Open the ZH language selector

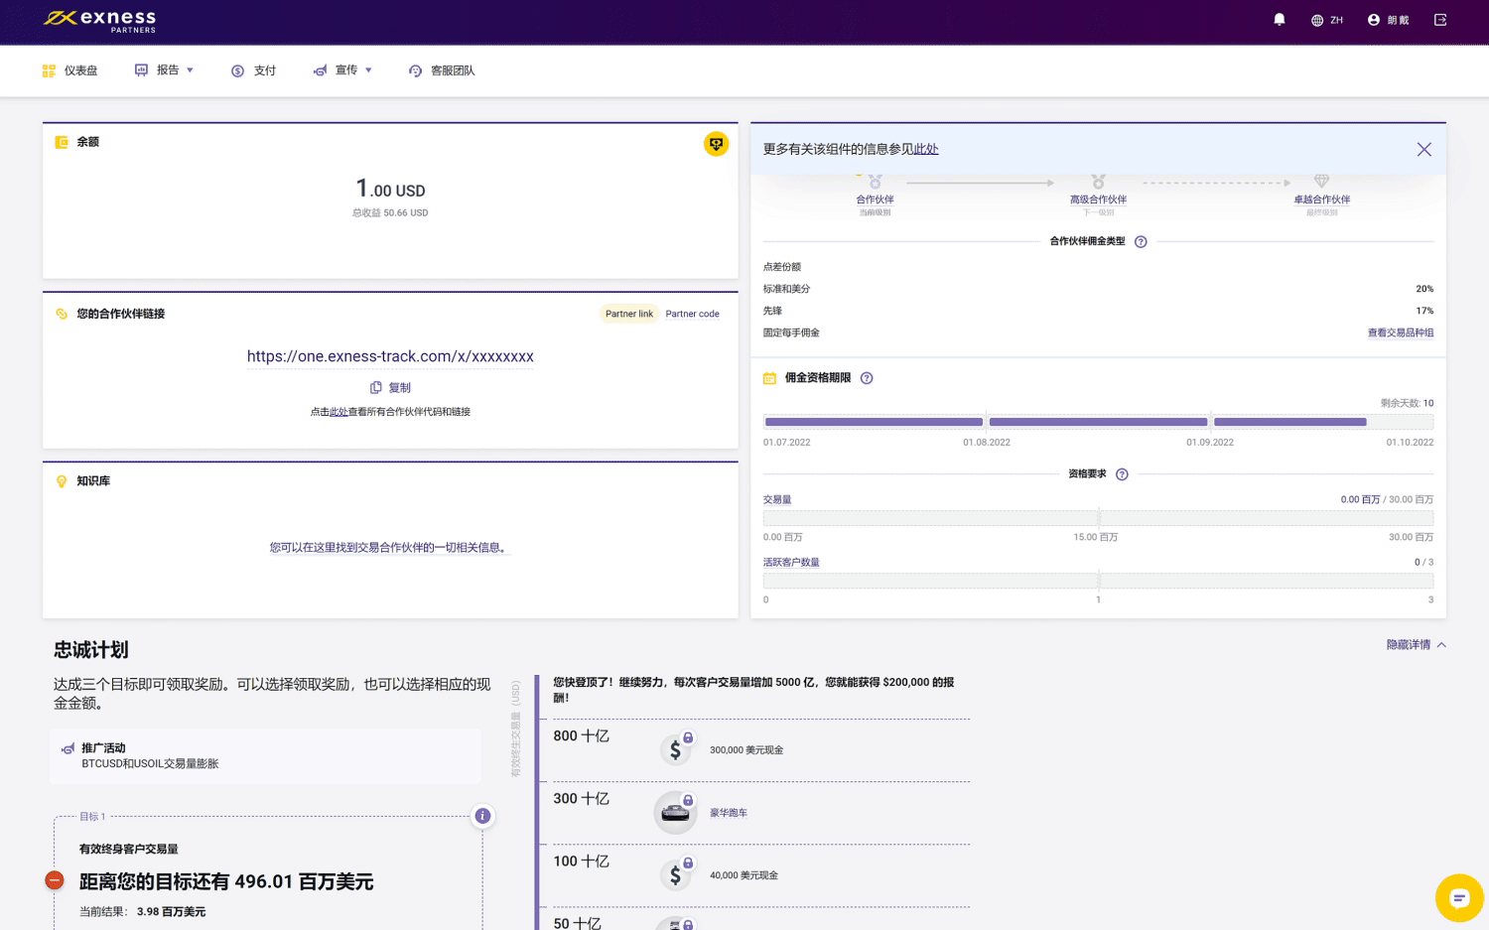[1326, 20]
